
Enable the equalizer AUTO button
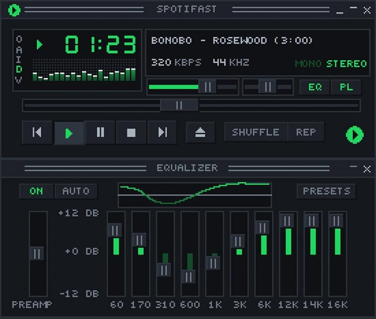[76, 191]
